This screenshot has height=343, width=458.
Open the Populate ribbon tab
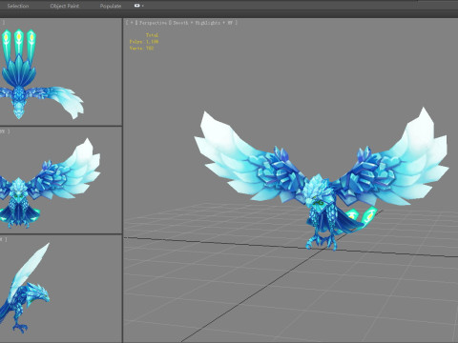(x=111, y=6)
